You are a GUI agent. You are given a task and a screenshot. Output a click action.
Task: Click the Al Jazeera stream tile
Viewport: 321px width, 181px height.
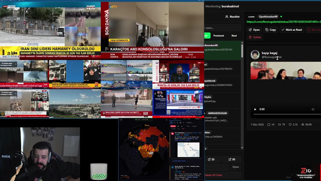(24, 104)
